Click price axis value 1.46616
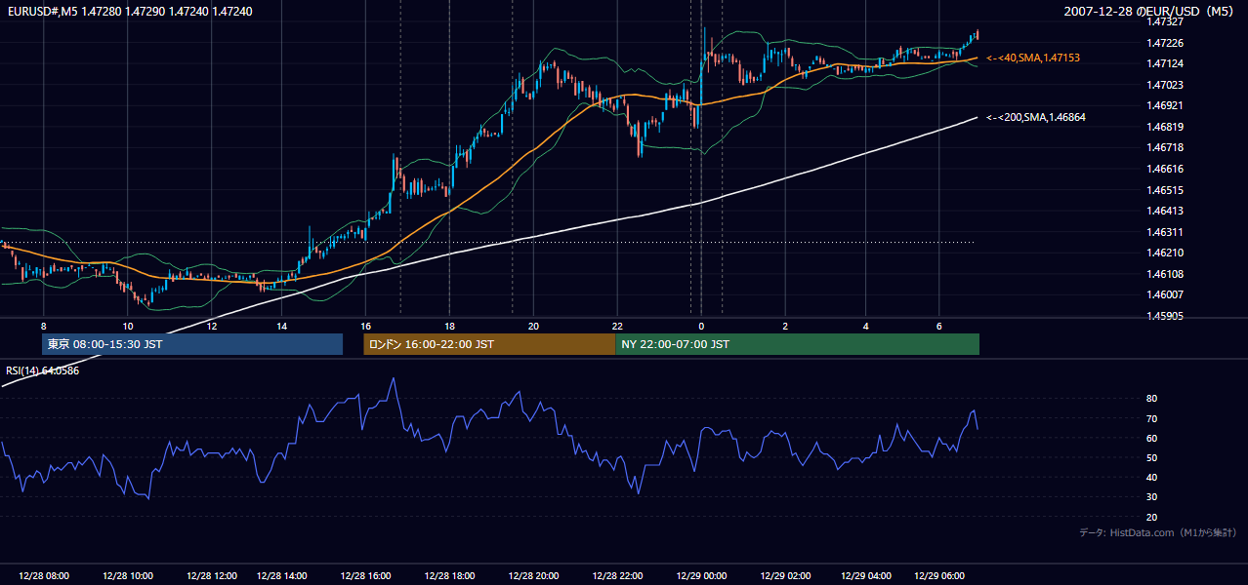The height and width of the screenshot is (585, 1248). 1166,169
